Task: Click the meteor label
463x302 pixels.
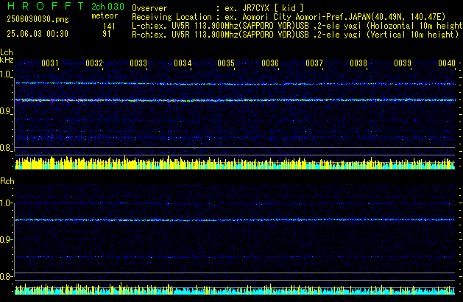Action: tap(105, 15)
